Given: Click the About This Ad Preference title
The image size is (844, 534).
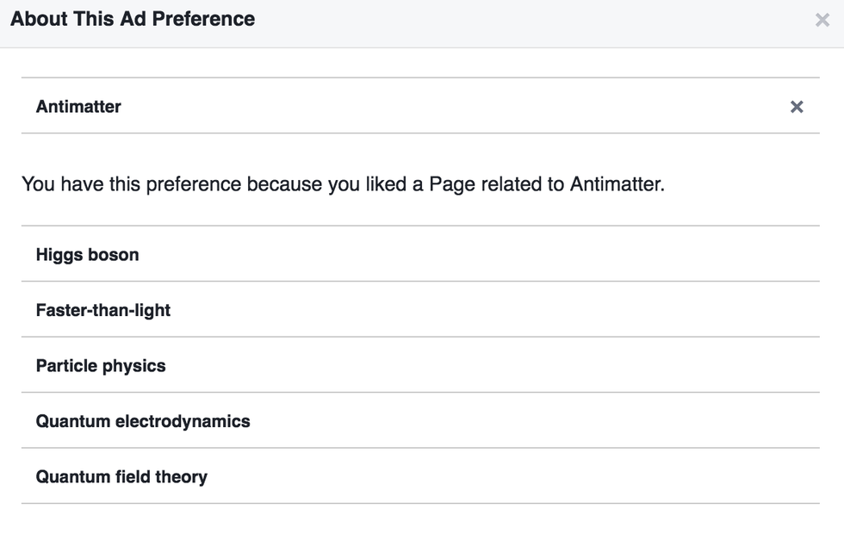Looking at the screenshot, I should click(x=133, y=19).
